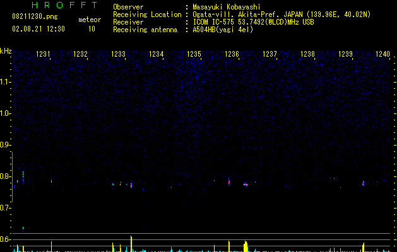Click the HROFFT title text
Viewport: 397px width, 252px height.
(65, 5)
